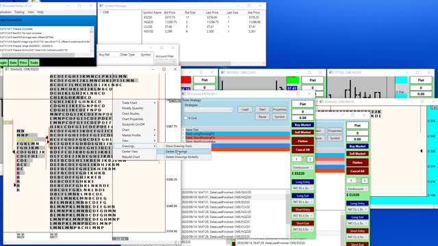This screenshot has height=246, width=438.
Task: Click Sell Market in ESZ20 panel
Action: [302, 132]
